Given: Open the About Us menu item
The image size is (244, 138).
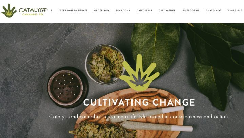Looking at the screenshot, I should click(46, 10).
